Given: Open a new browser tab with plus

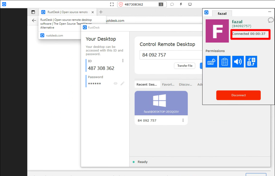Looking at the screenshot, I should click(101, 12).
